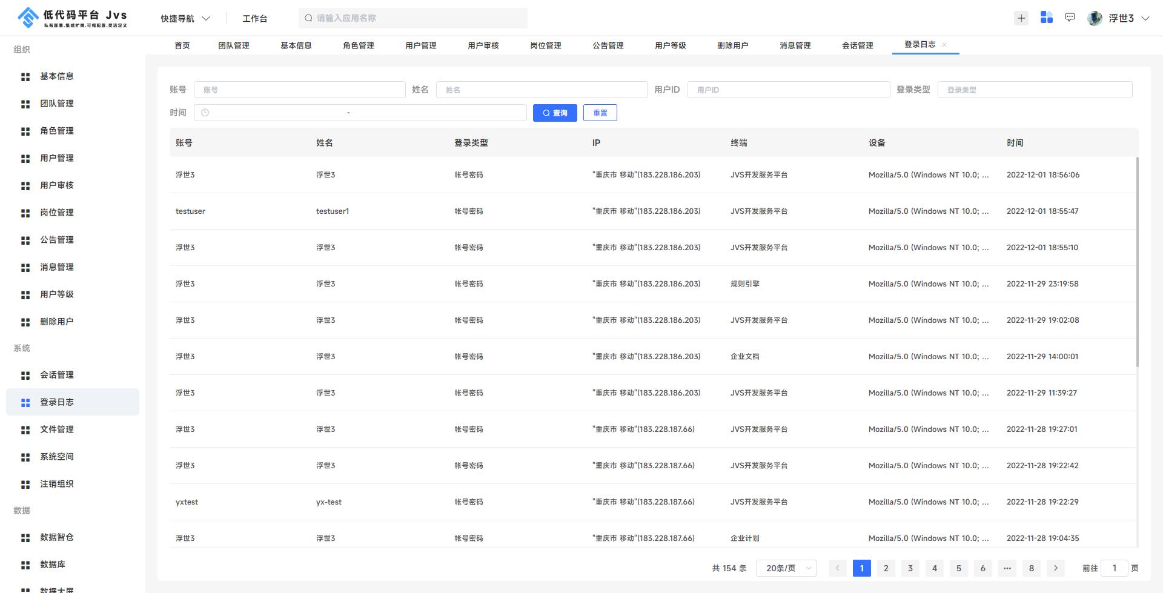
Task: Close the 登录日志 tab
Action: (944, 45)
